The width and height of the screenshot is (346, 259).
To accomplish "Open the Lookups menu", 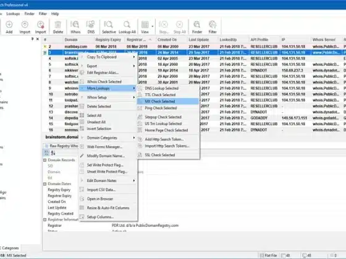I will pos(13,14).
